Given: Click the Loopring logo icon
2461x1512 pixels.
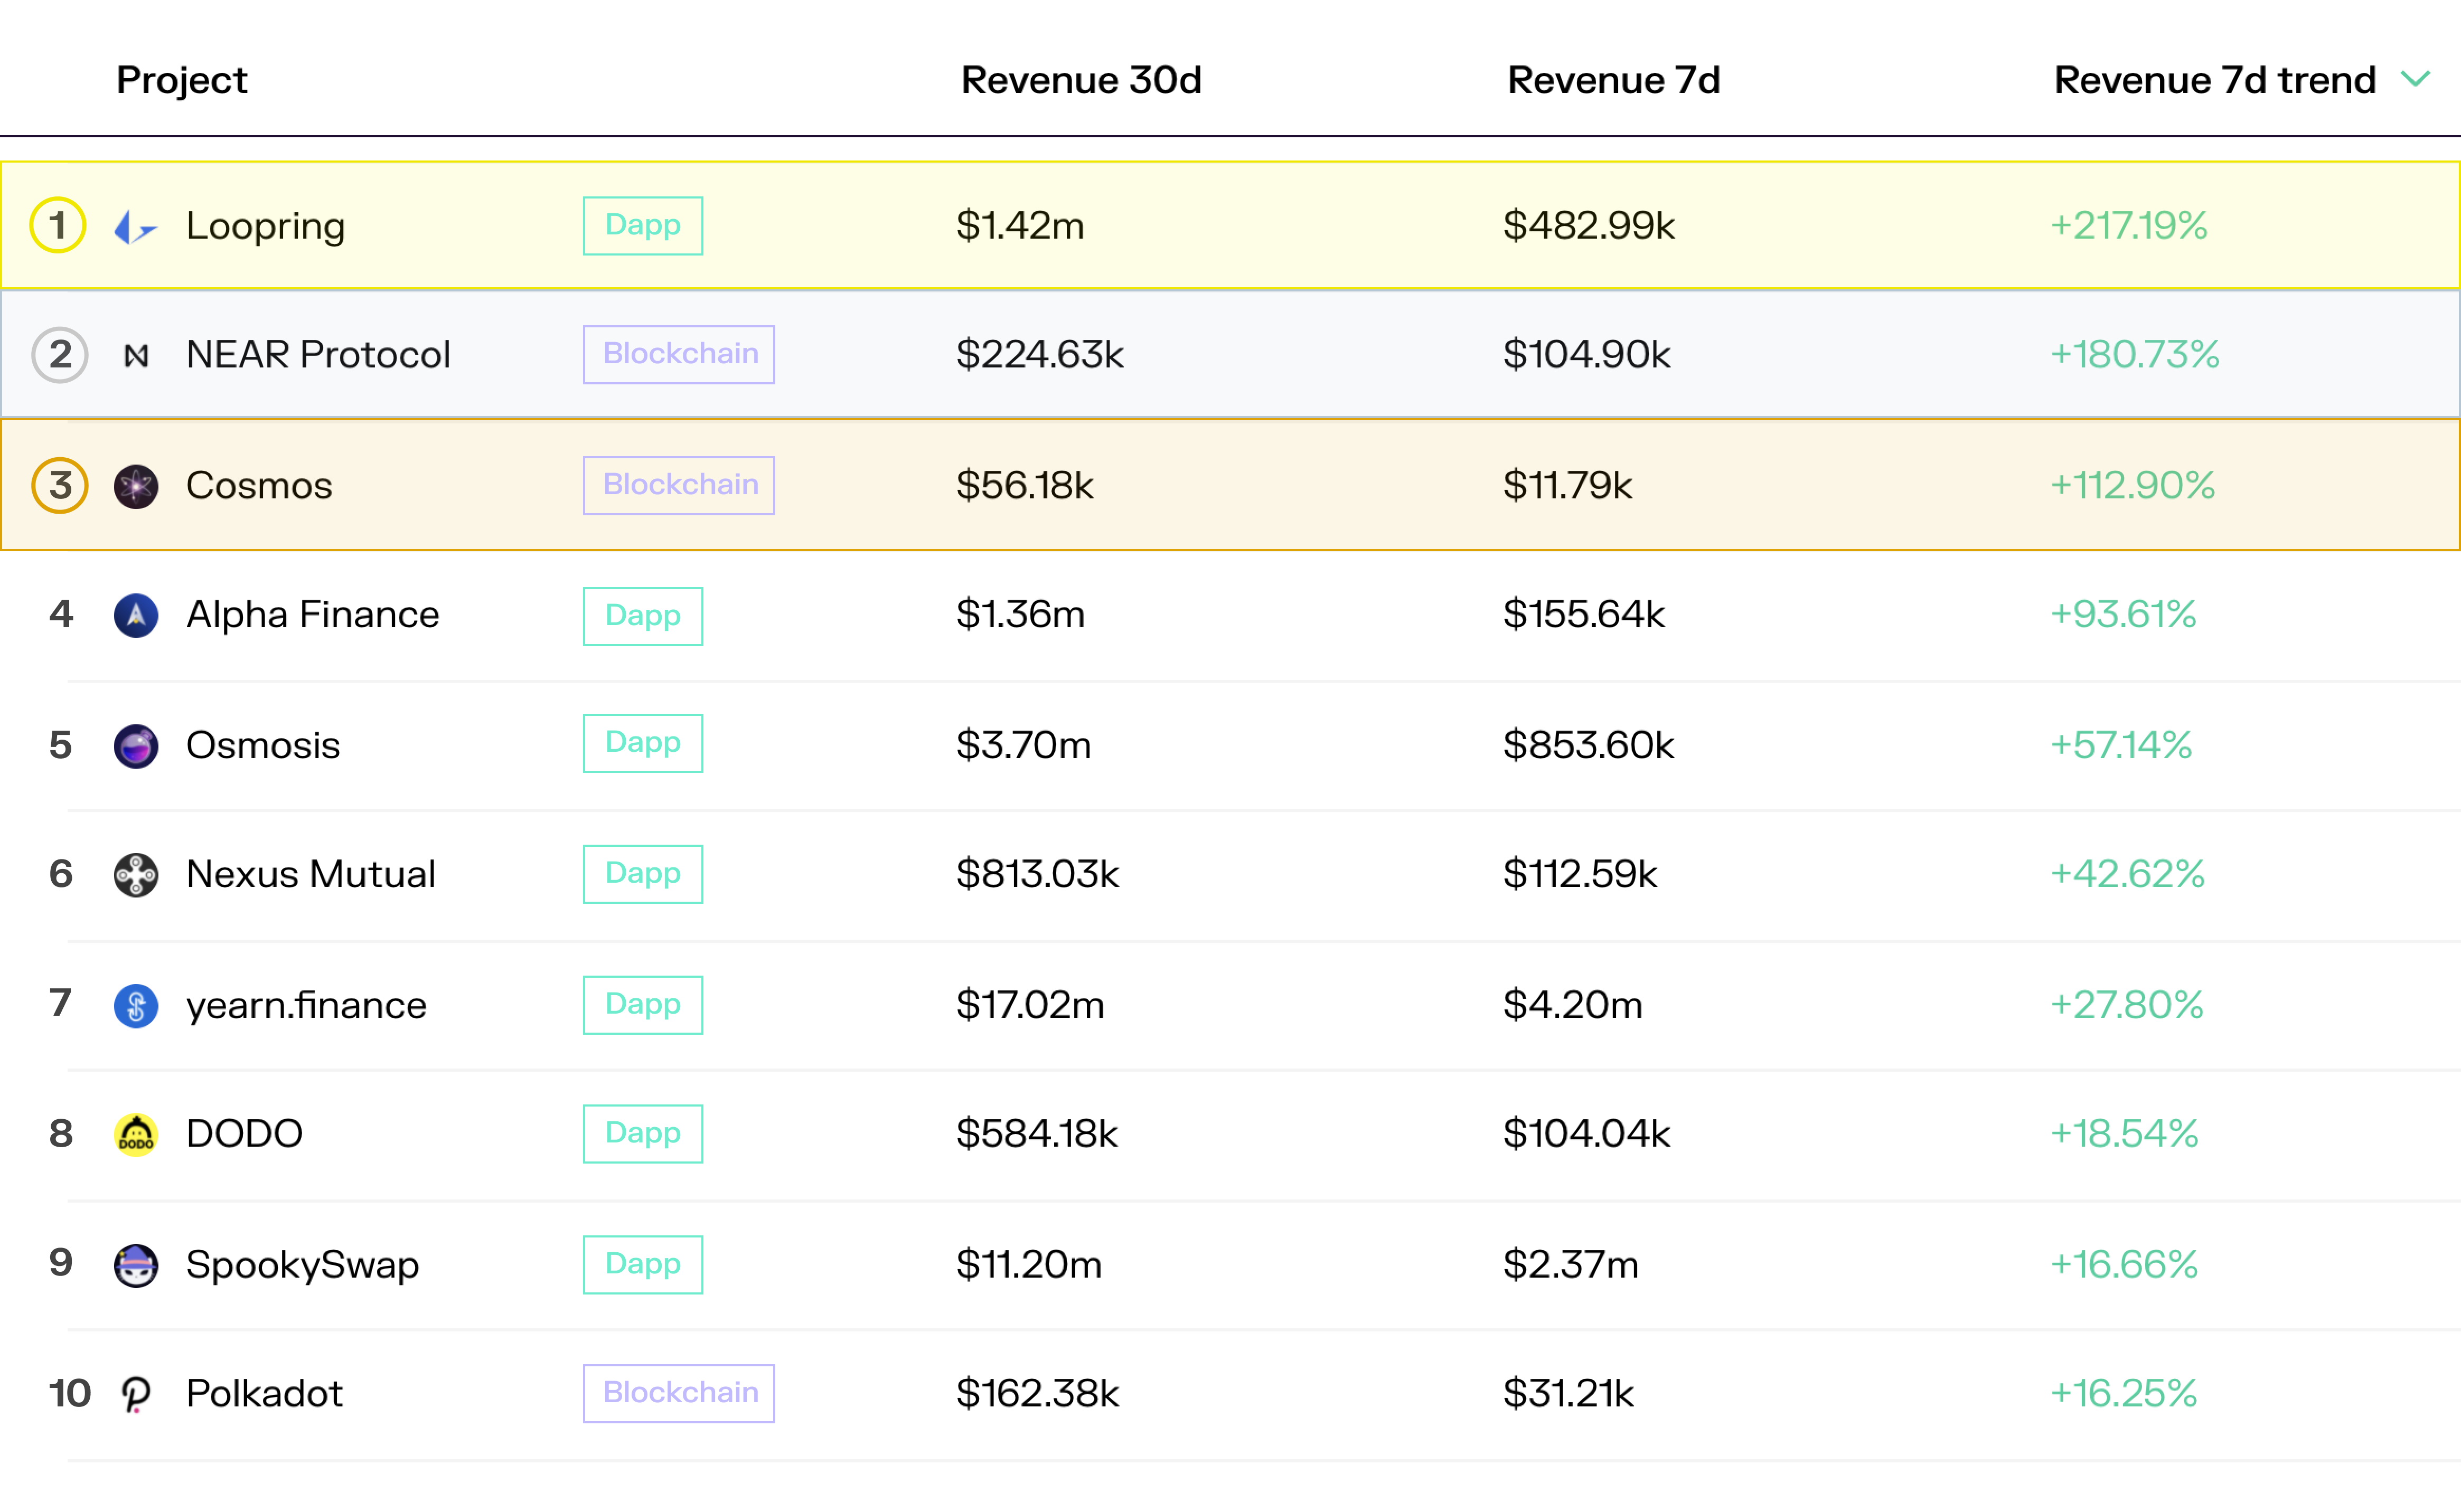Looking at the screenshot, I should click(135, 227).
